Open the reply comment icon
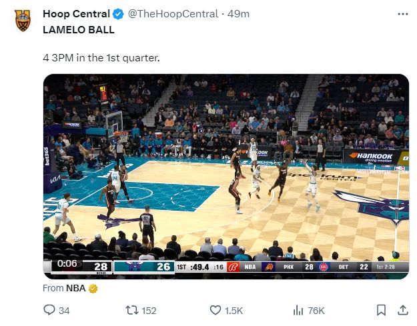The image size is (417, 326). (x=49, y=310)
